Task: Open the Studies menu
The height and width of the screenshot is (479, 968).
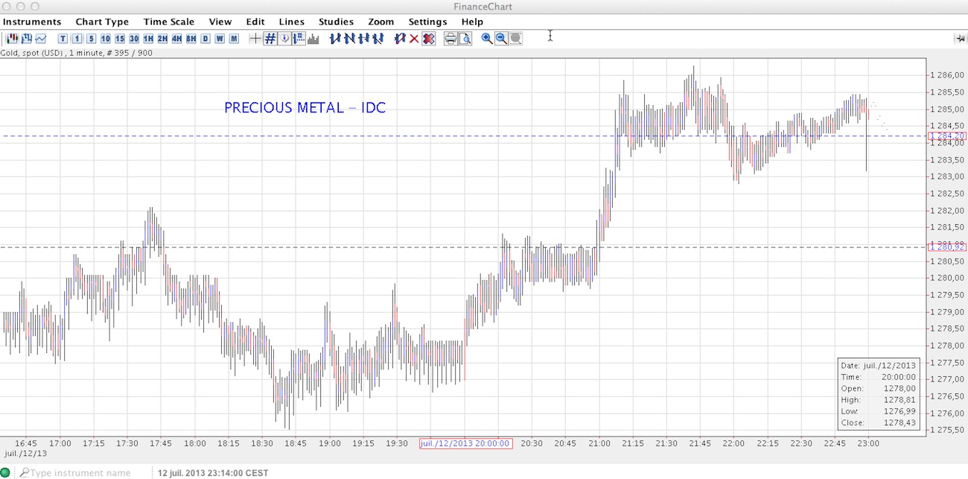Action: (x=336, y=22)
